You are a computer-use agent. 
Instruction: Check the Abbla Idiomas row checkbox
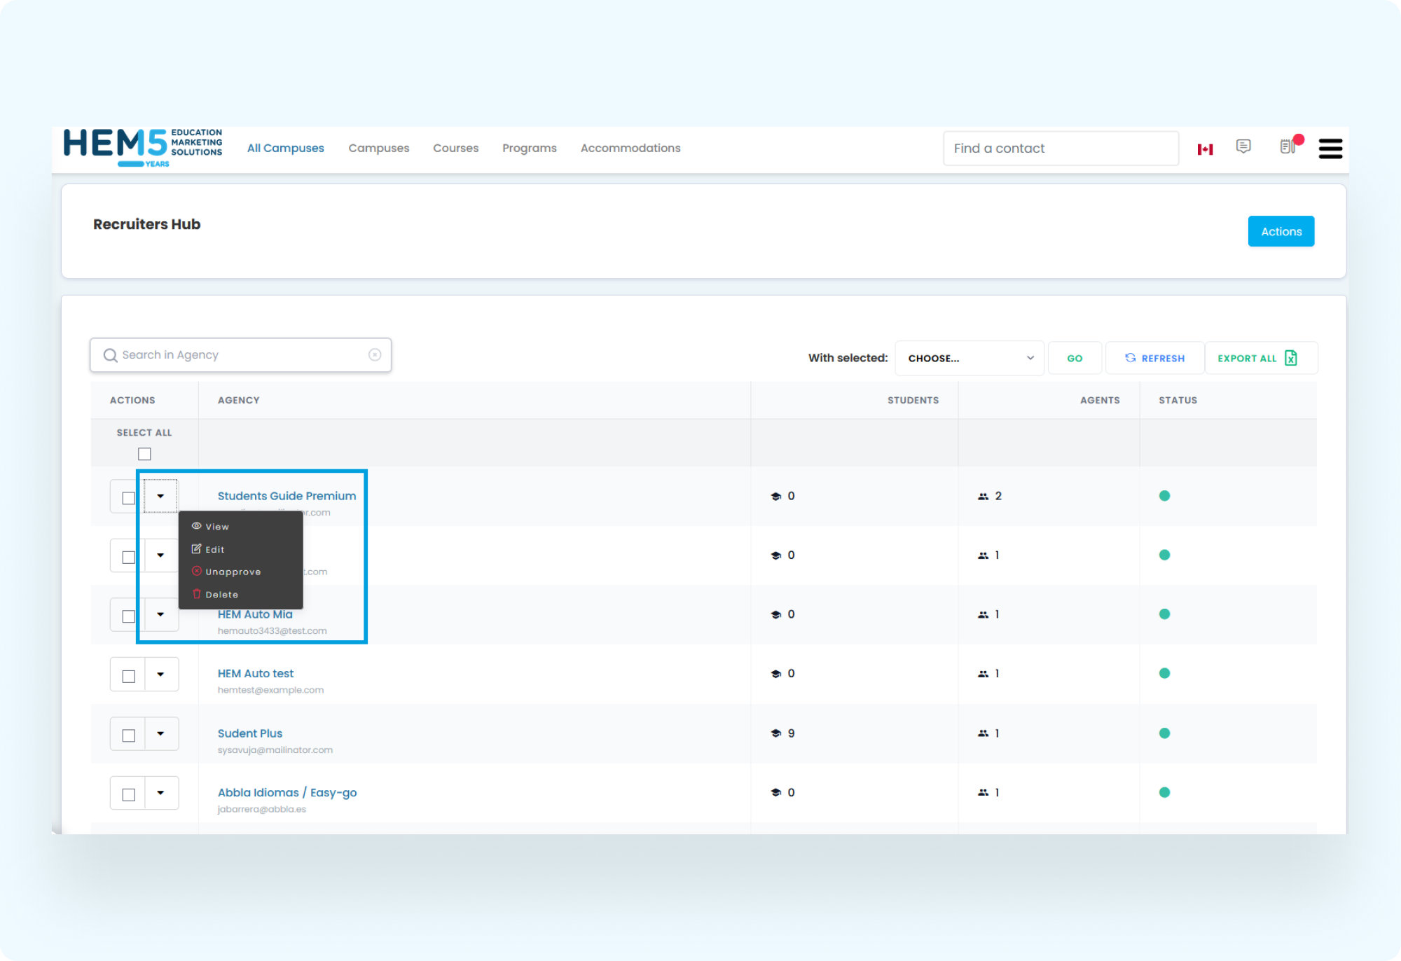pyautogui.click(x=129, y=794)
